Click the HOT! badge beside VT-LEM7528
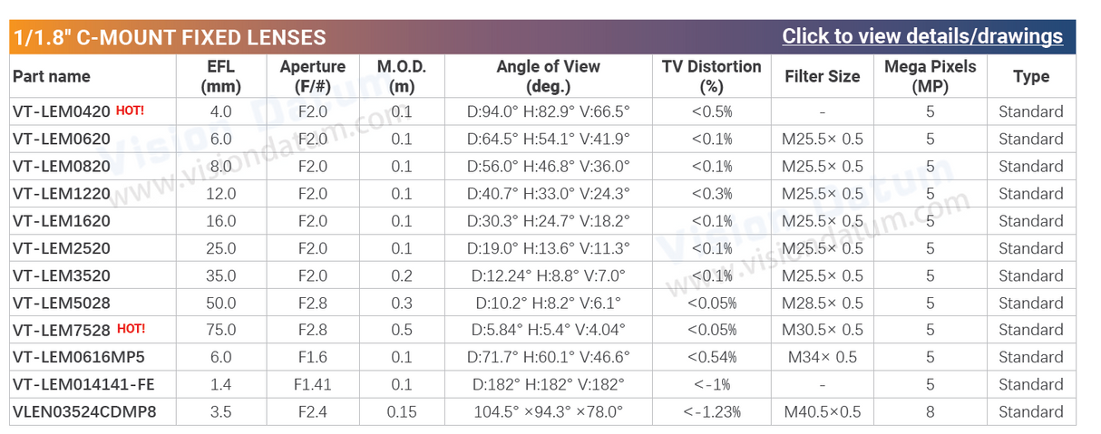The image size is (1101, 434). point(131,329)
